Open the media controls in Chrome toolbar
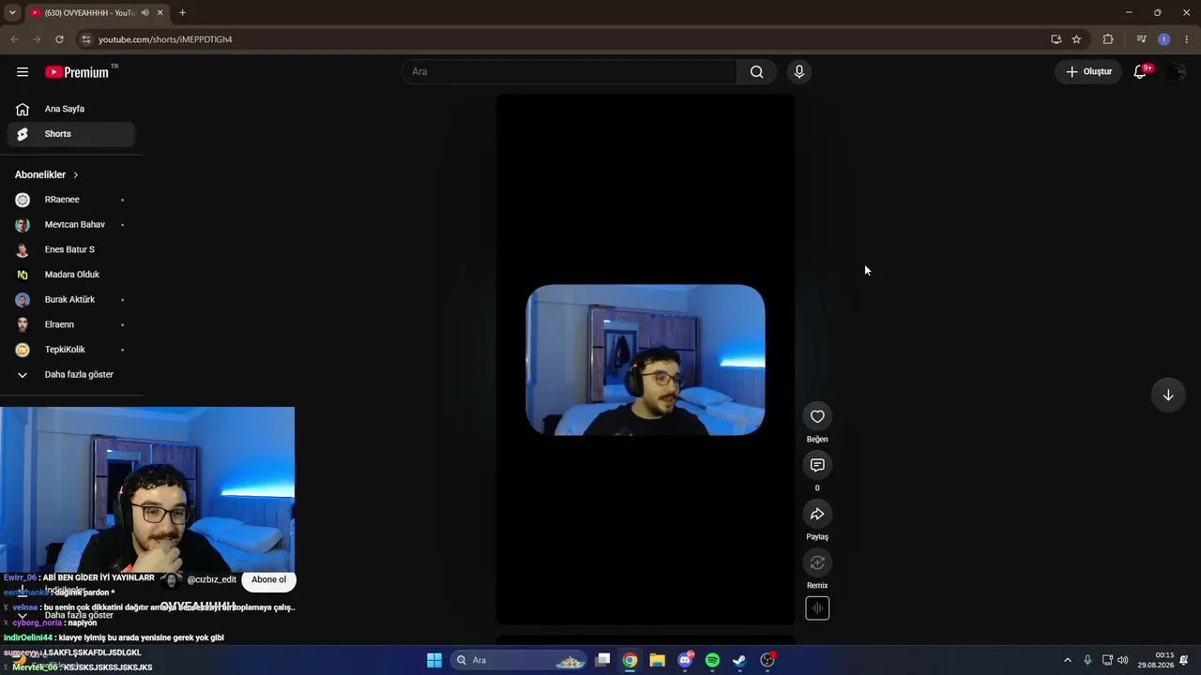The height and width of the screenshot is (675, 1201). [1141, 39]
